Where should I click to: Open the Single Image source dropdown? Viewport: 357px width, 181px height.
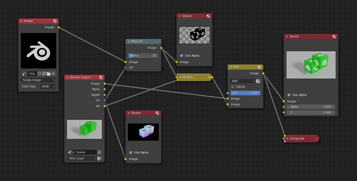click(x=38, y=80)
